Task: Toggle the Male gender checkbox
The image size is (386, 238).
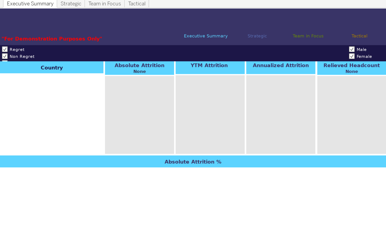Action: tap(352, 49)
